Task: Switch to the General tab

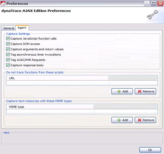Action: coord(9,28)
